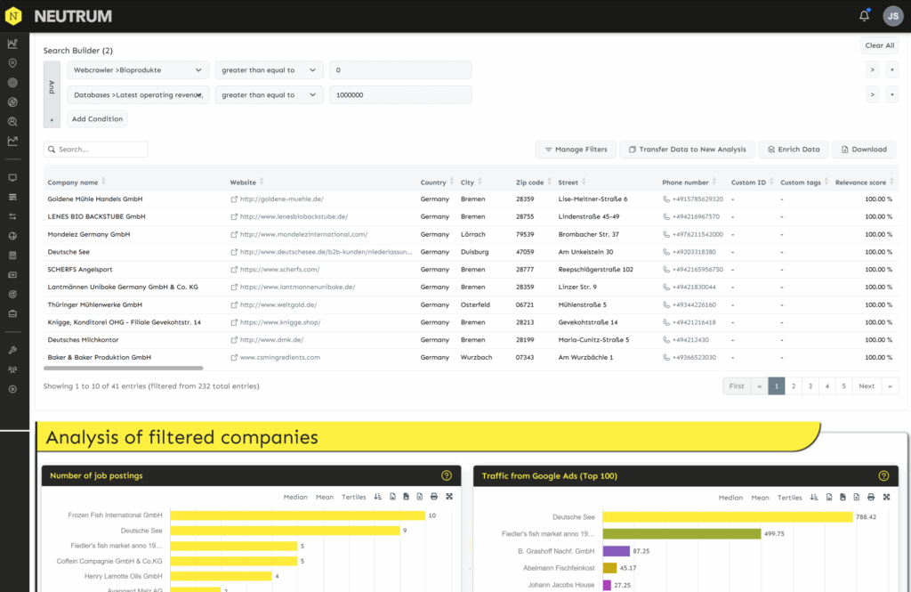Screen dimensions: 911x592
Task: Click the Enrich Data button
Action: pyautogui.click(x=794, y=150)
